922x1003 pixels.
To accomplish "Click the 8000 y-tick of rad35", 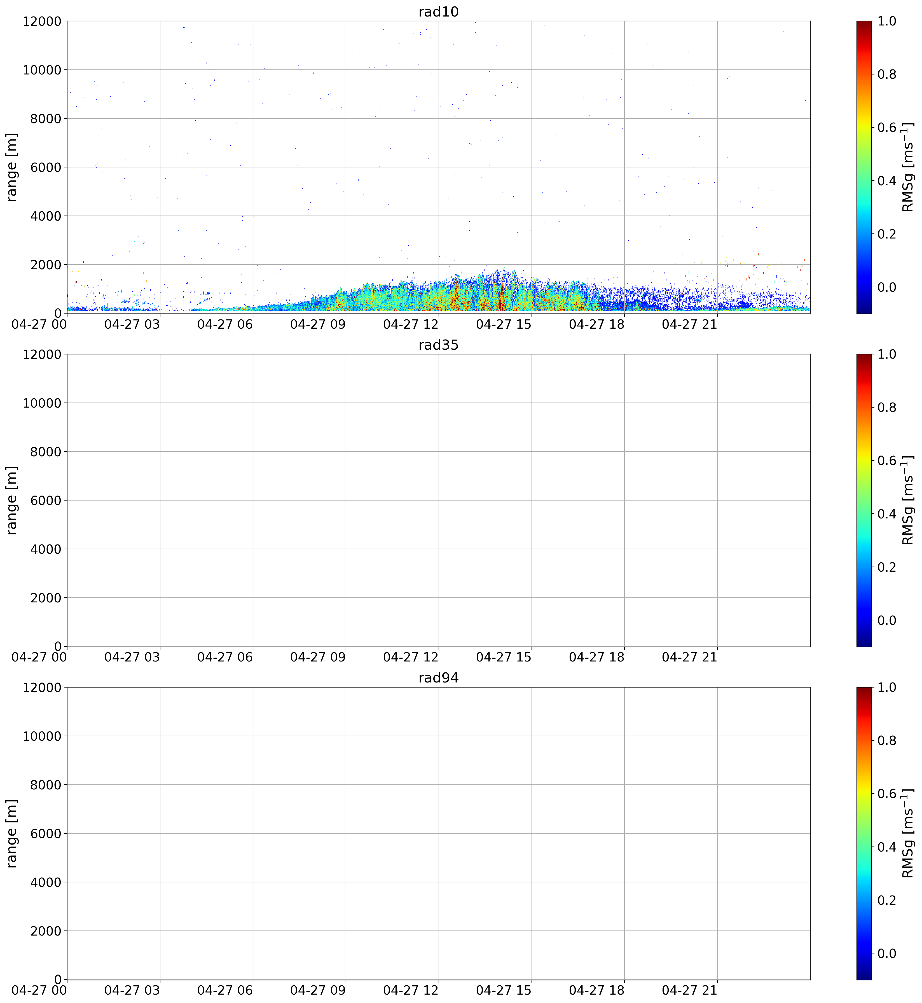I will tap(45, 452).
